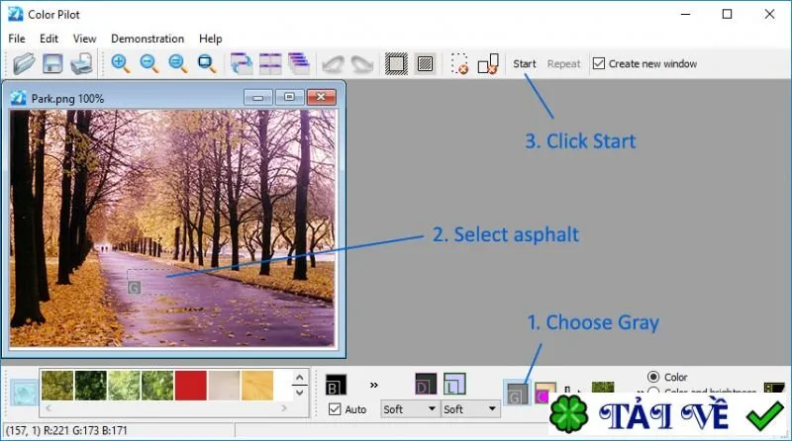Select the Color radio button
Viewport: 792px width, 441px height.
[x=653, y=377]
